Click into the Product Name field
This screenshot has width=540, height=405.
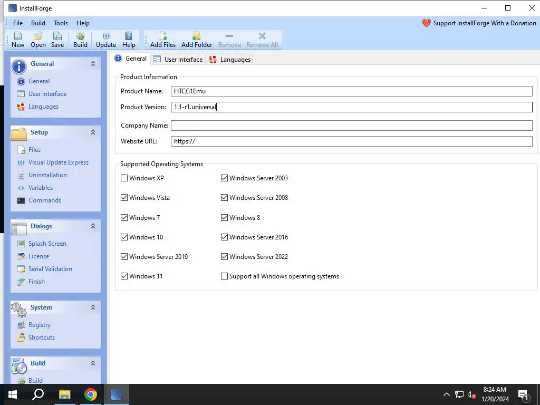[352, 91]
